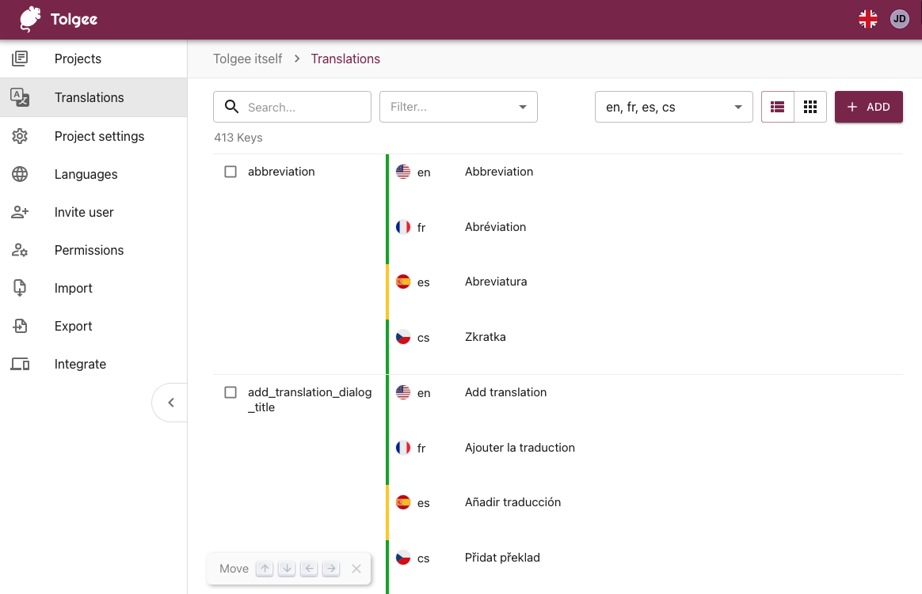
Task: Open the UK flag language switcher
Action: pyautogui.click(x=868, y=19)
